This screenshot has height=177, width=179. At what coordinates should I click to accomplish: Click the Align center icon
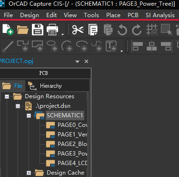tap(151, 46)
